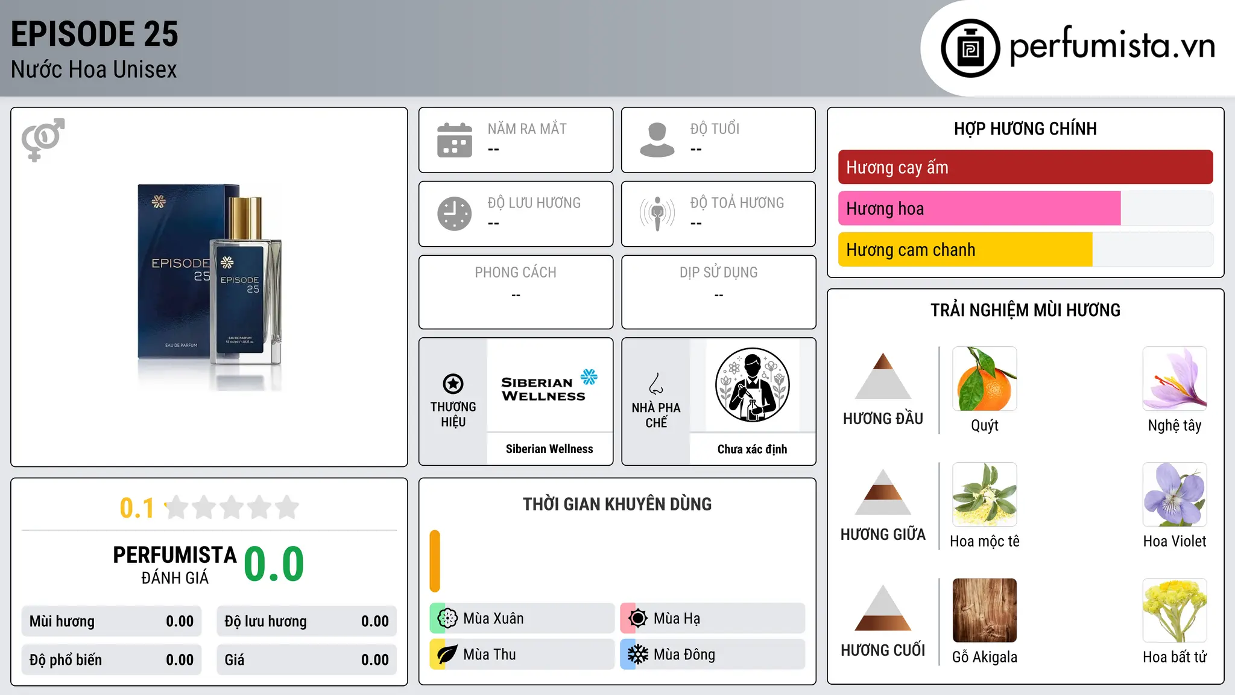Click the Mùi hương score row
Image resolution: width=1235 pixels, height=695 pixels.
click(112, 621)
